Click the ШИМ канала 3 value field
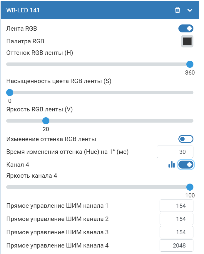The height and width of the screenshot is (254, 204). coord(176,232)
